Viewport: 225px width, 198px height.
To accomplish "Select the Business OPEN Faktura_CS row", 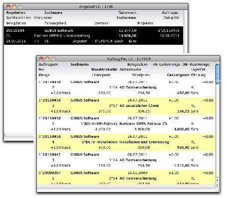I will pyautogui.click(x=126, y=124).
